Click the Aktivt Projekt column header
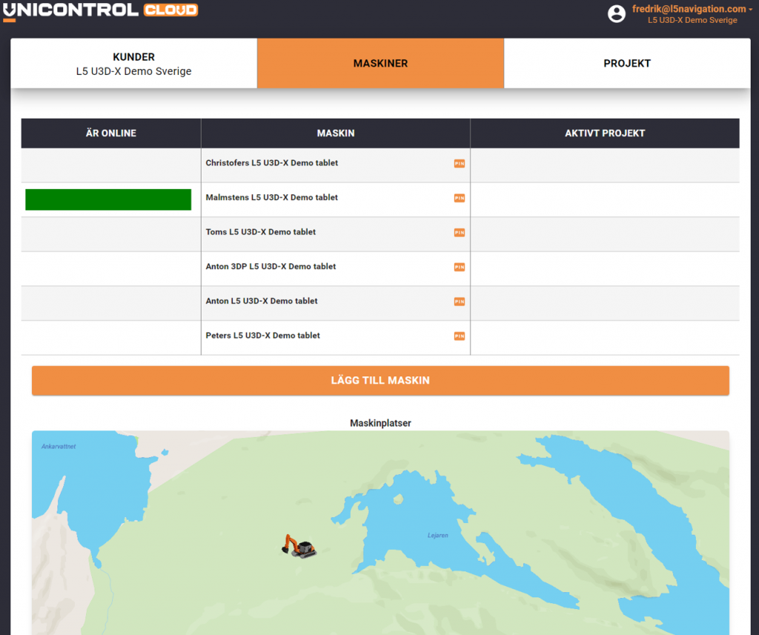 pyautogui.click(x=605, y=133)
